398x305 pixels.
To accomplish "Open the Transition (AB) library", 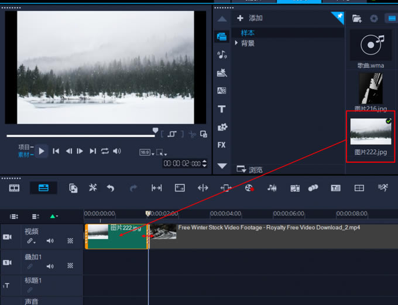I will pyautogui.click(x=222, y=91).
